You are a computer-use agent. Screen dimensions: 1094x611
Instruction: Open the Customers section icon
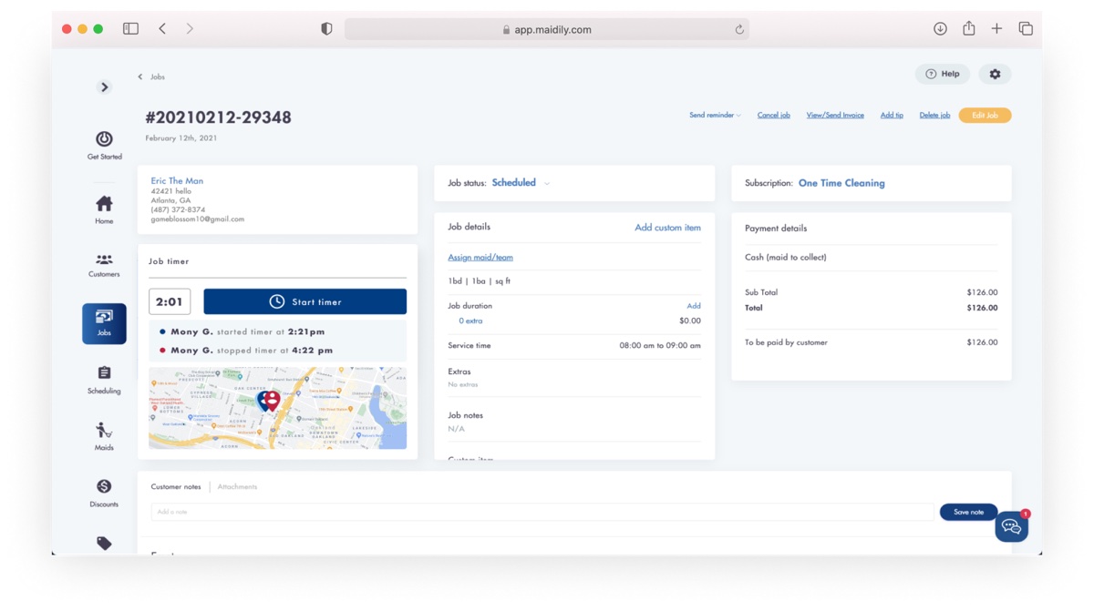coord(104,260)
